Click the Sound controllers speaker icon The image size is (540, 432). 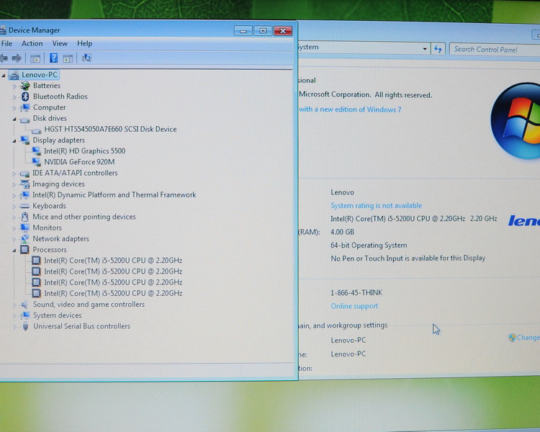[x=24, y=305]
